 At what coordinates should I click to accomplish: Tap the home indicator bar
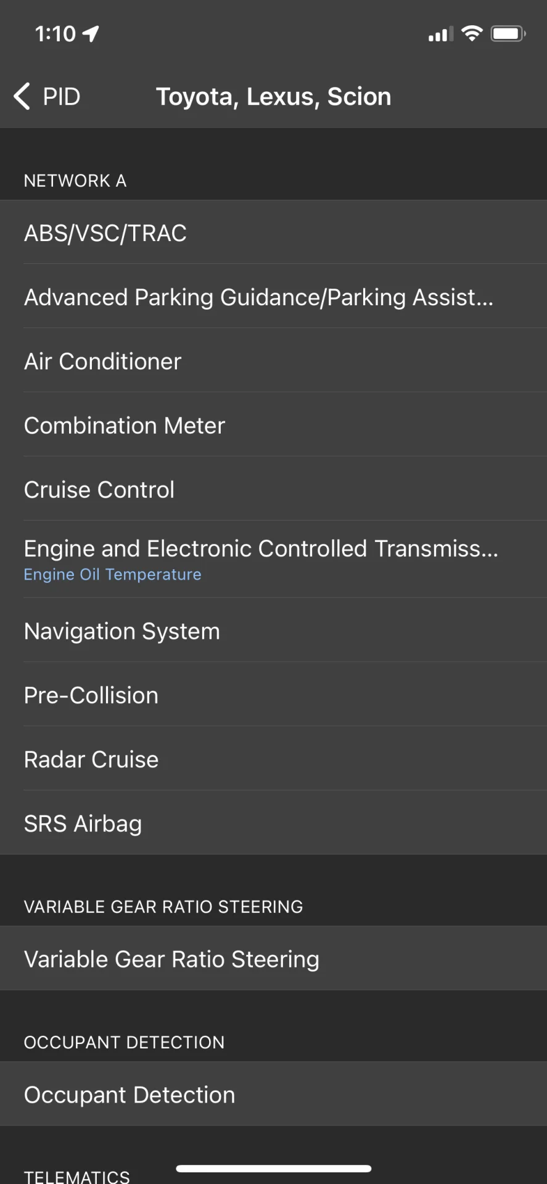click(274, 1168)
